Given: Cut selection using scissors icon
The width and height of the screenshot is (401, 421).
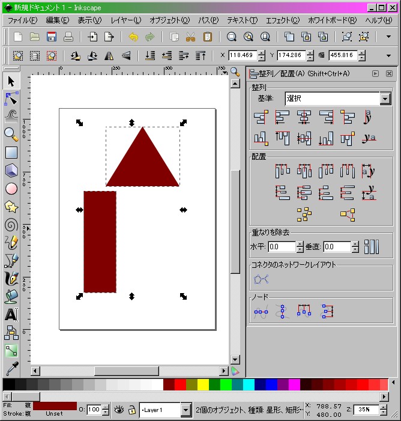Looking at the screenshot, I should tap(190, 37).
